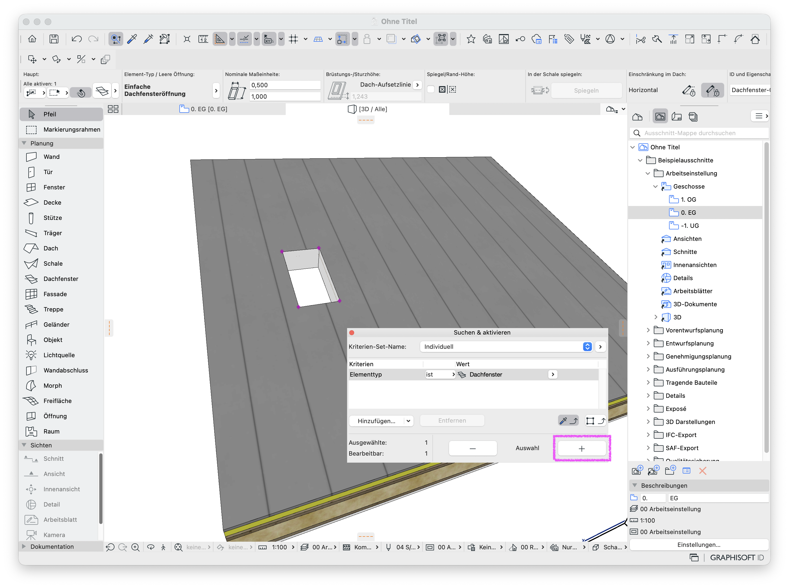Collapse the Planung section
Viewport: 789px width, 588px height.
click(x=24, y=143)
